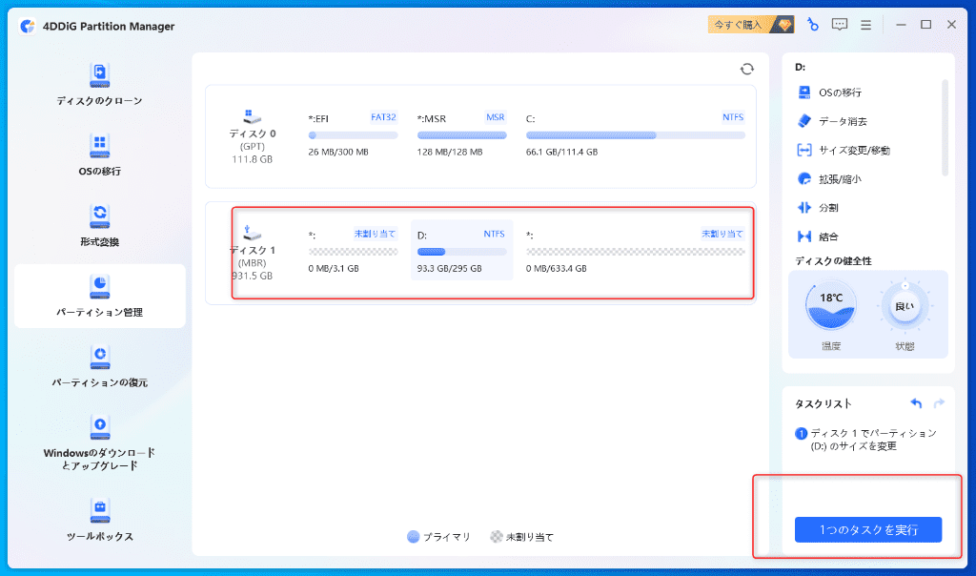Viewport: 976px width, 576px height.
Task: Click the NTFS label on the C: partition
Action: tap(733, 117)
